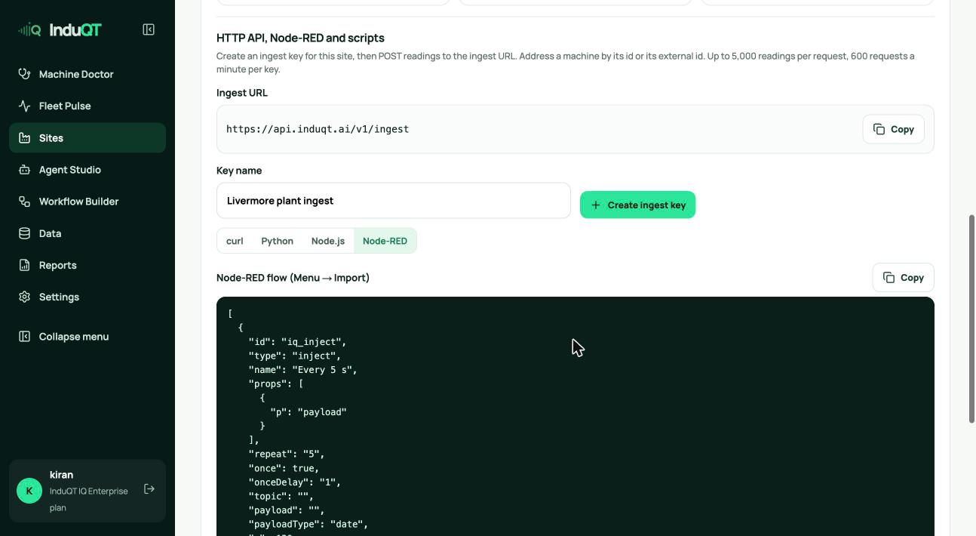Click the Data database icon
The image size is (976, 536).
(x=24, y=233)
